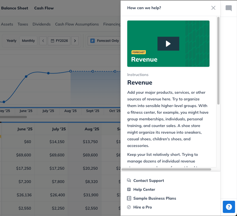Click the chart horizontal scrollbar thumb

(x=13, y=117)
